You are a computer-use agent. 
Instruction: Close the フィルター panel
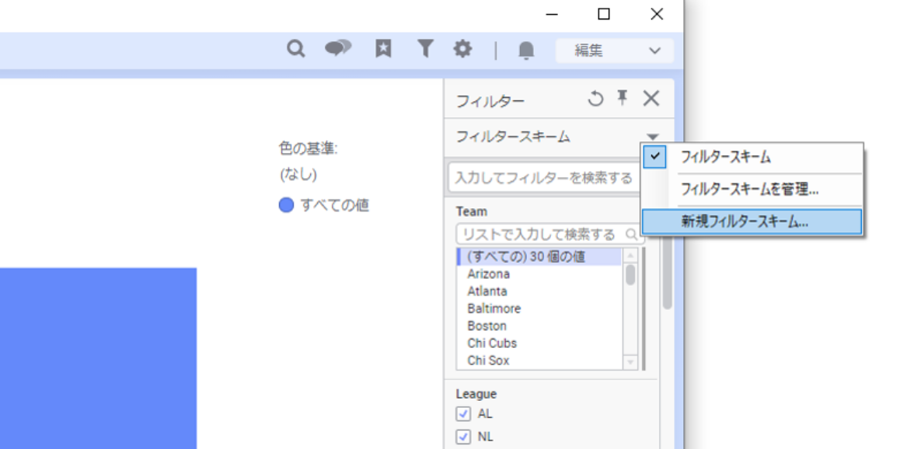pos(651,99)
